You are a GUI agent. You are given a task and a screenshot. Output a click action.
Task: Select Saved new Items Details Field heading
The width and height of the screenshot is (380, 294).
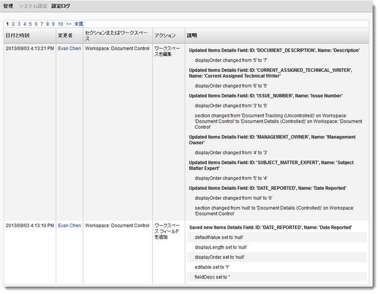270,227
